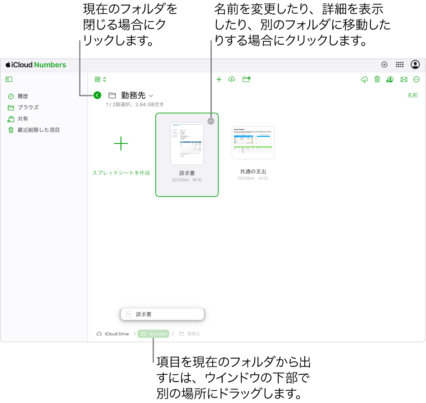Open the collaboration sharing icon
The height and width of the screenshot is (403, 426).
390,79
